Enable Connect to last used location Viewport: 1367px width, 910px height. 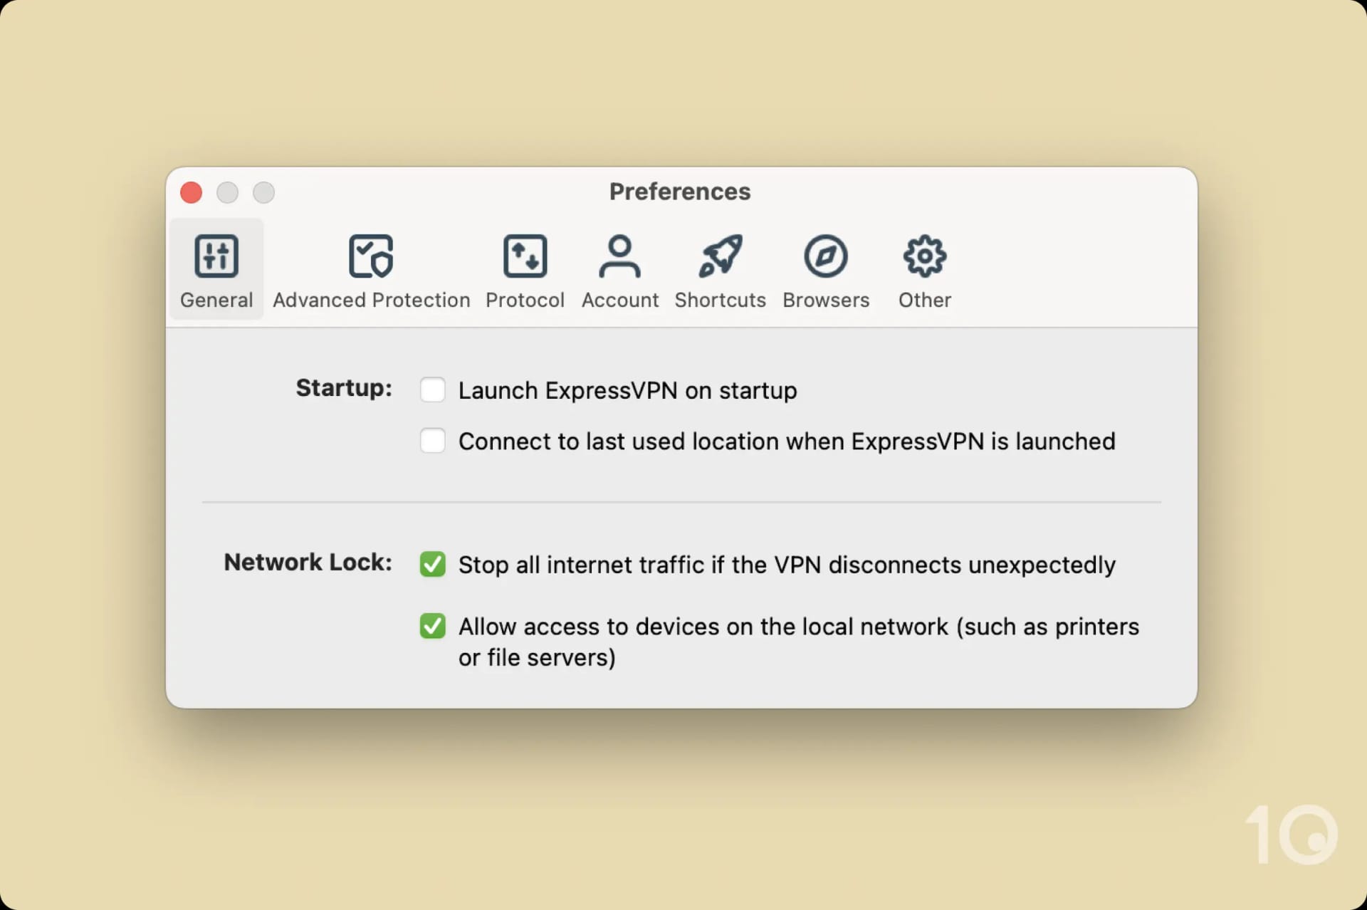(x=431, y=441)
